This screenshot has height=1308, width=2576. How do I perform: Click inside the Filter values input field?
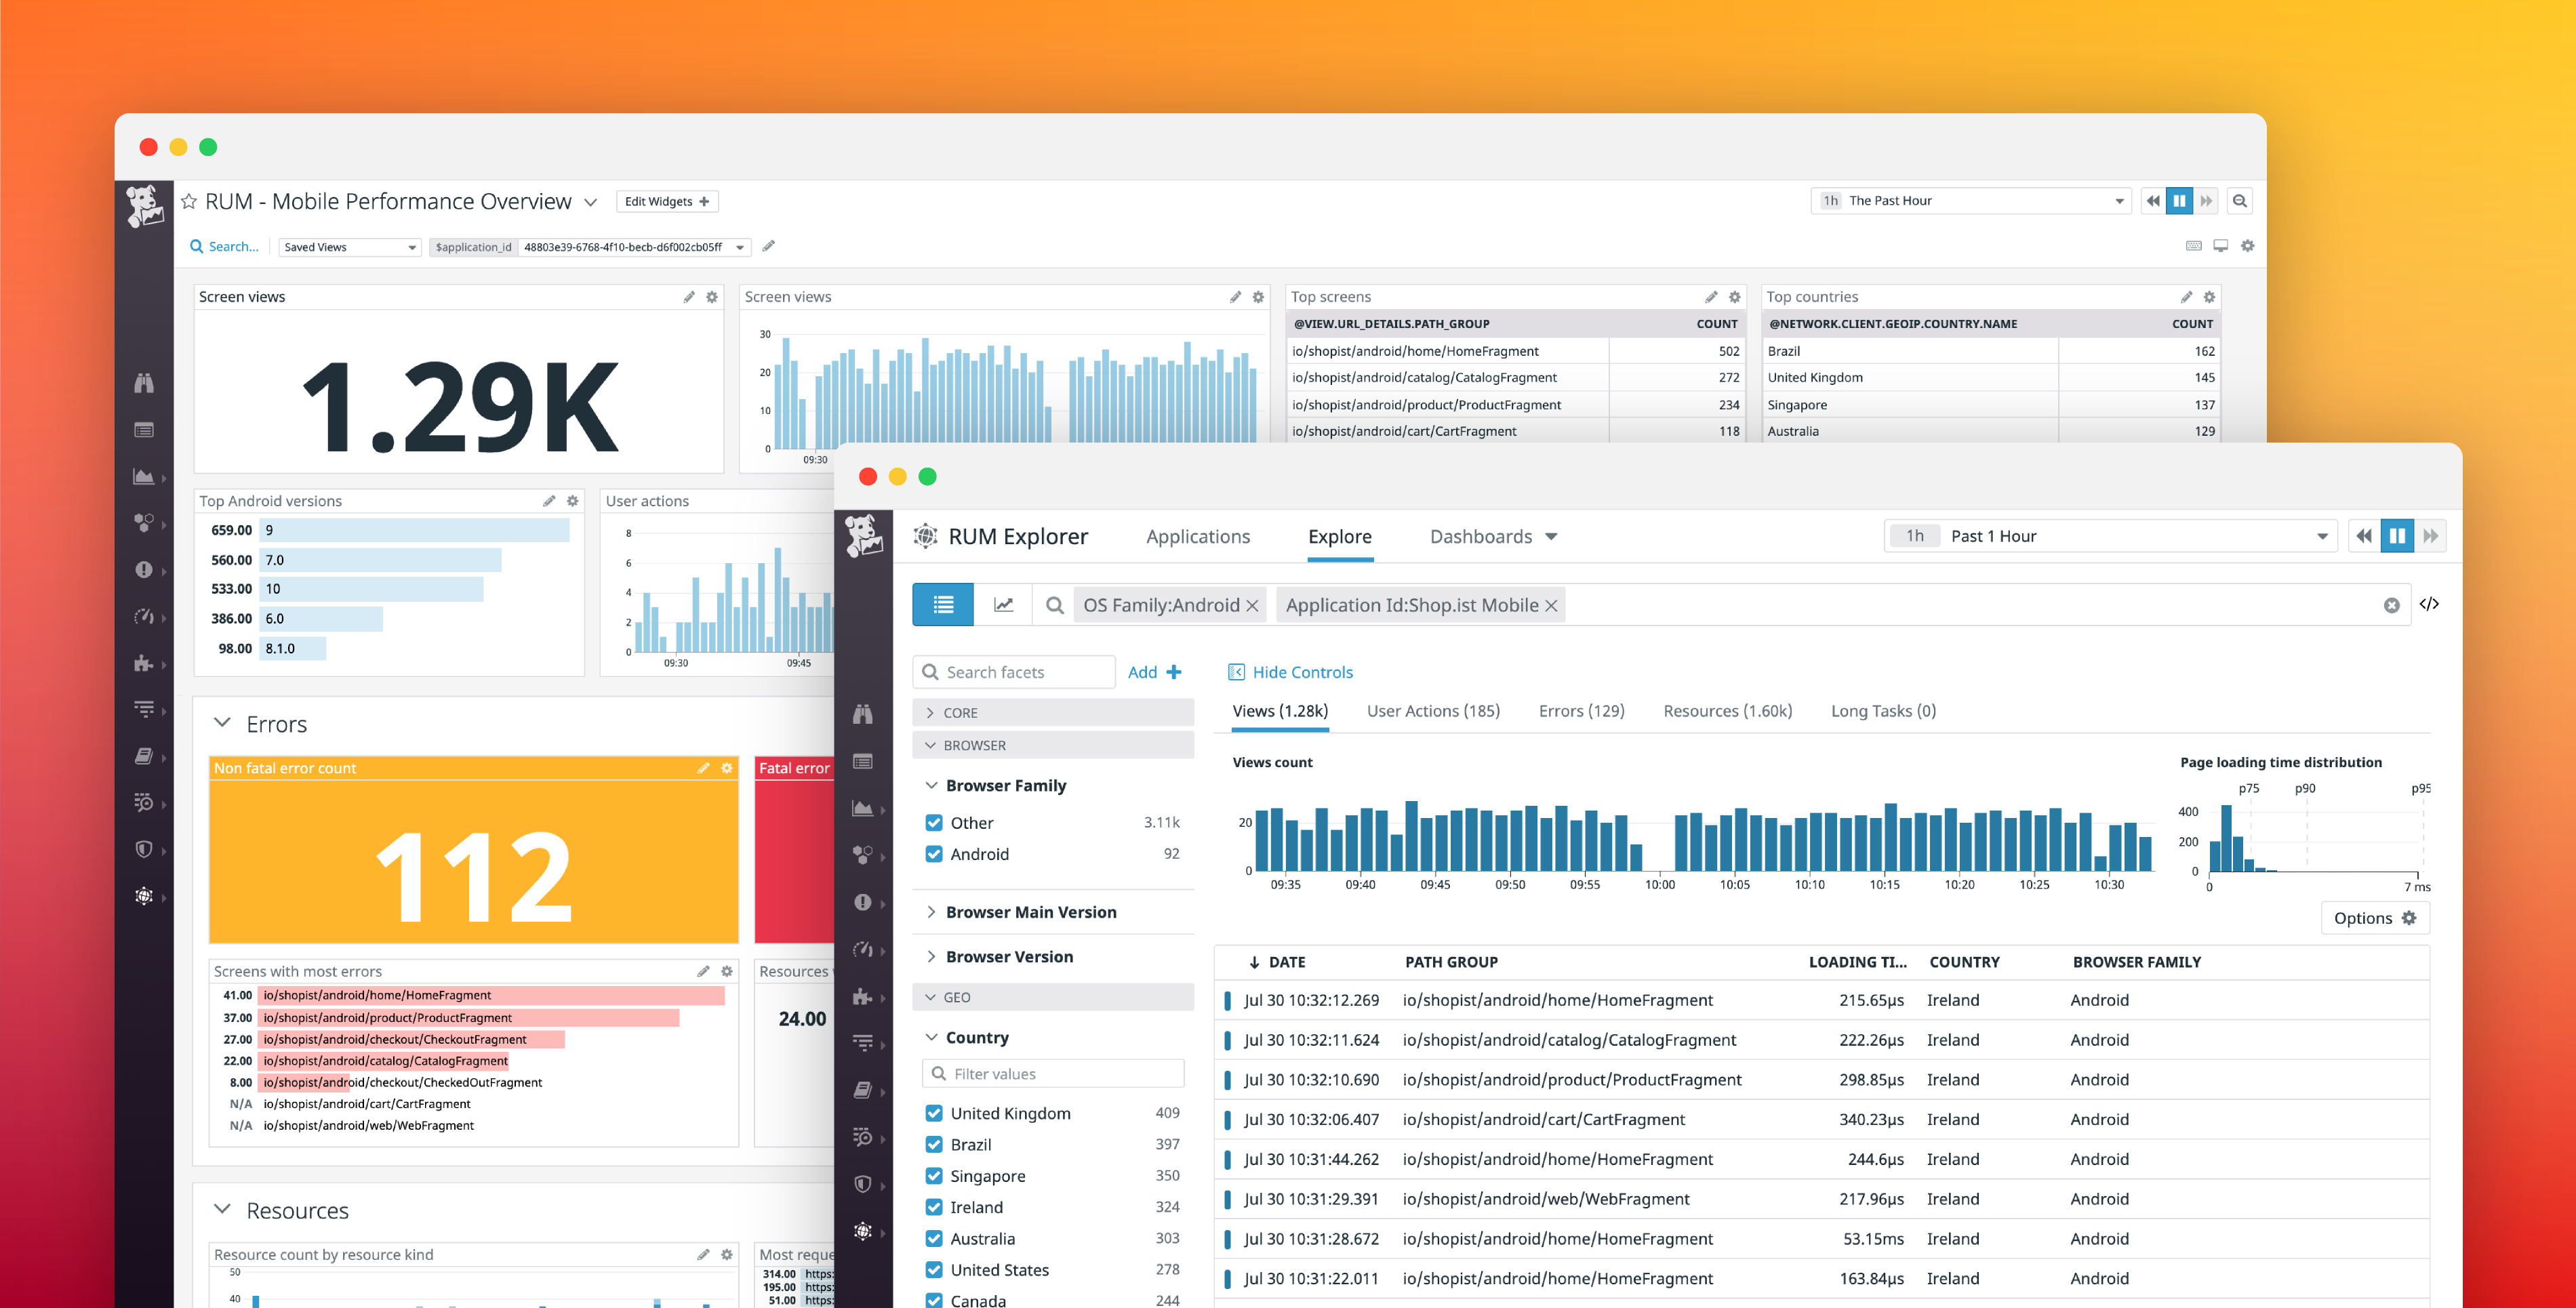pyautogui.click(x=1052, y=1073)
